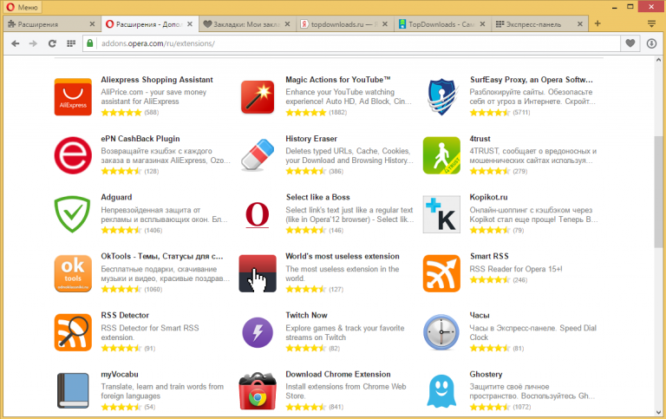This screenshot has width=666, height=419.
Task: Open SurfEasy Proxy title link
Action: 532,80
